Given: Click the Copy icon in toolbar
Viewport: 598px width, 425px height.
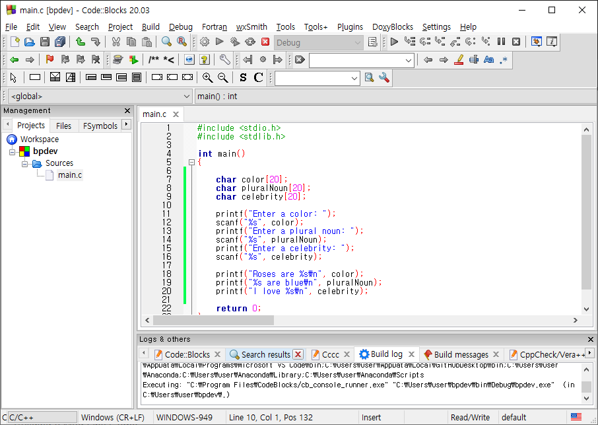Looking at the screenshot, I should pyautogui.click(x=131, y=42).
